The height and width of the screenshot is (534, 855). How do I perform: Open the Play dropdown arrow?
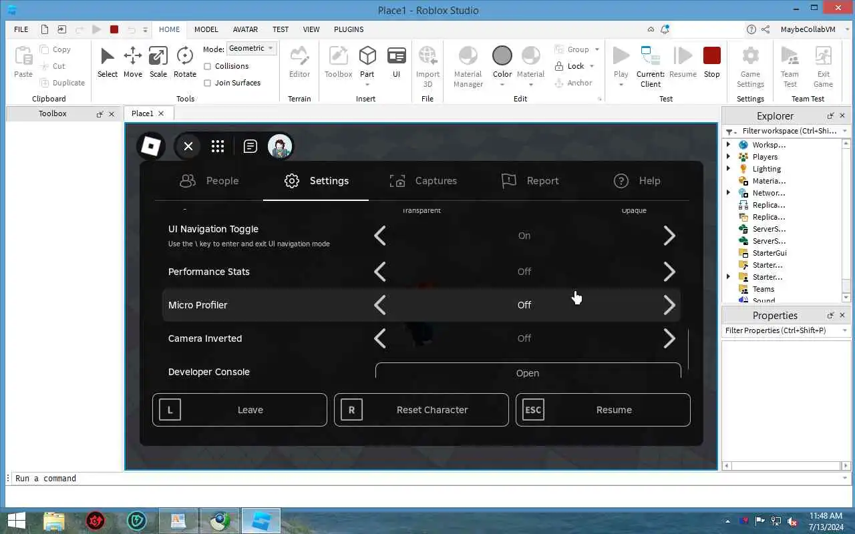pos(621,85)
